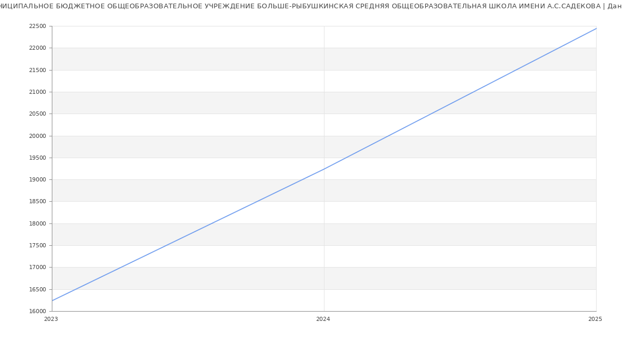Click the 2024 x-axis label

(x=323, y=319)
